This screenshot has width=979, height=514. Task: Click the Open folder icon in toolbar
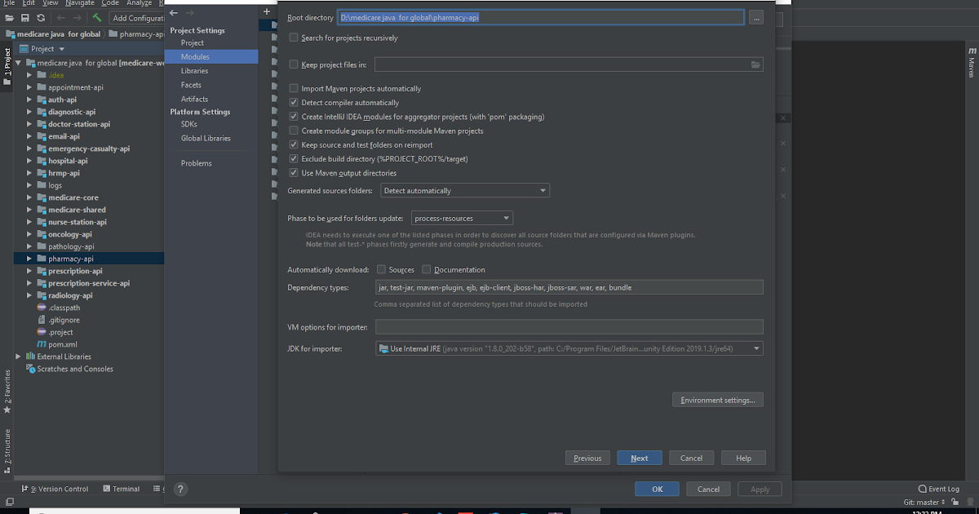(9, 17)
